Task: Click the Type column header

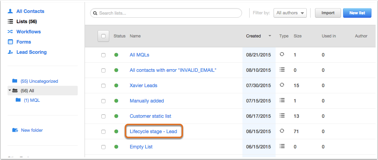Action: pyautogui.click(x=284, y=36)
